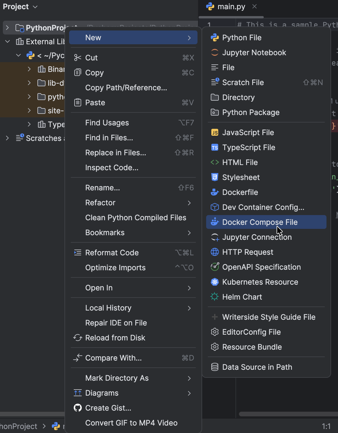This screenshot has height=433, width=338.
Task: Select Copy Path/Reference entry
Action: pyautogui.click(x=133, y=88)
